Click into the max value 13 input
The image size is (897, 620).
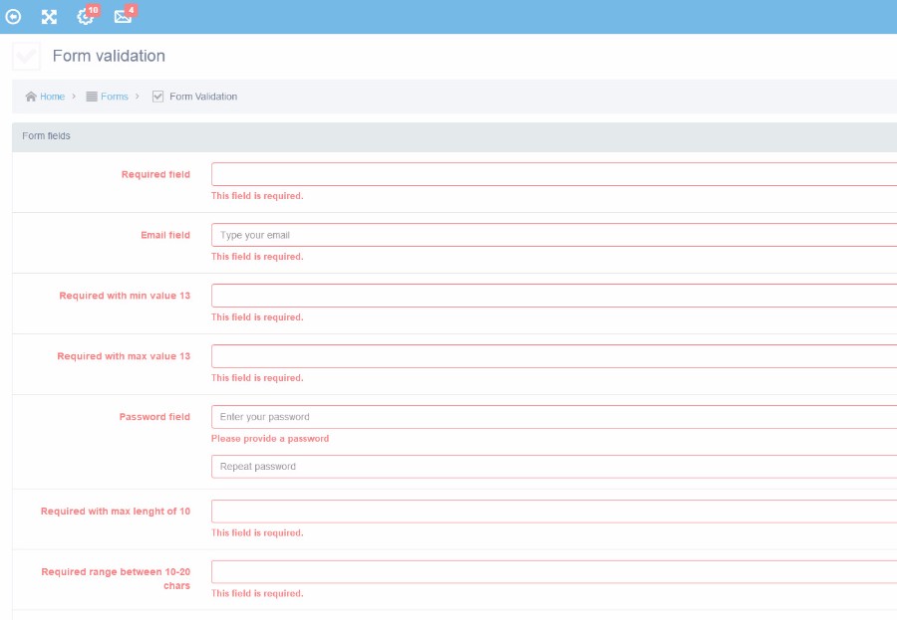point(553,356)
